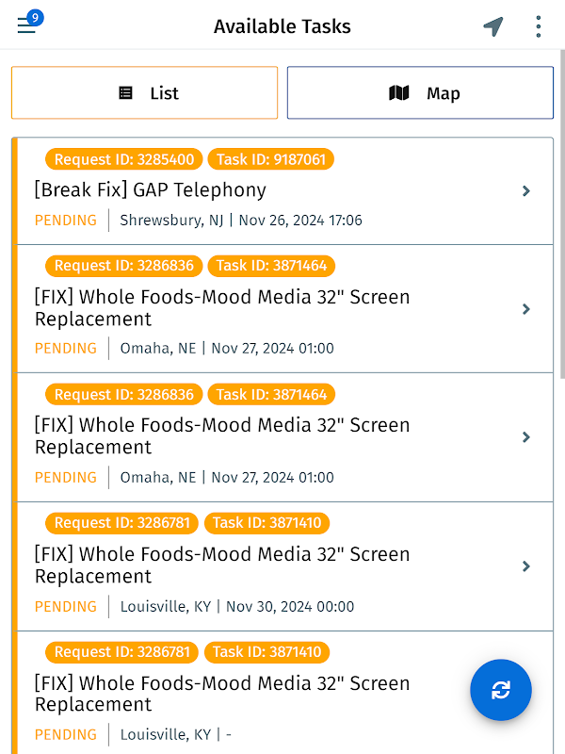Click the map icon in Map tab
Screen dimensions: 565x754
coord(399,93)
